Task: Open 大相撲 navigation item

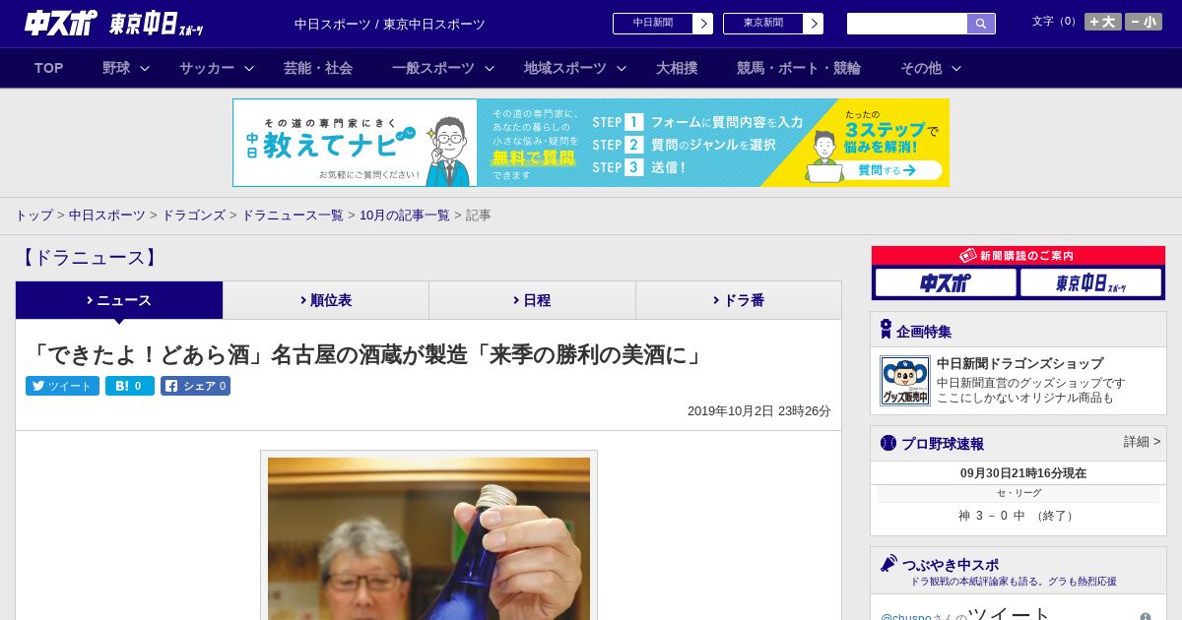Action: point(677,68)
